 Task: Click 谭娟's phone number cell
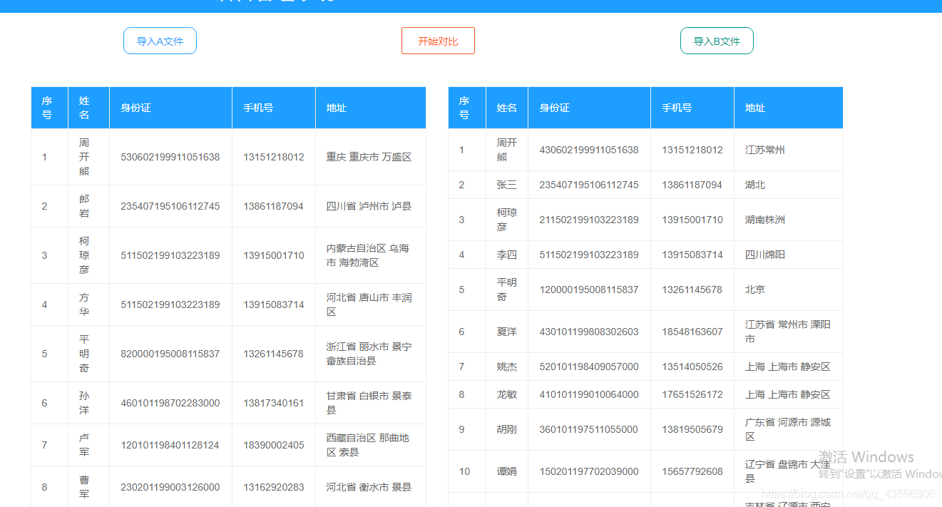point(691,471)
